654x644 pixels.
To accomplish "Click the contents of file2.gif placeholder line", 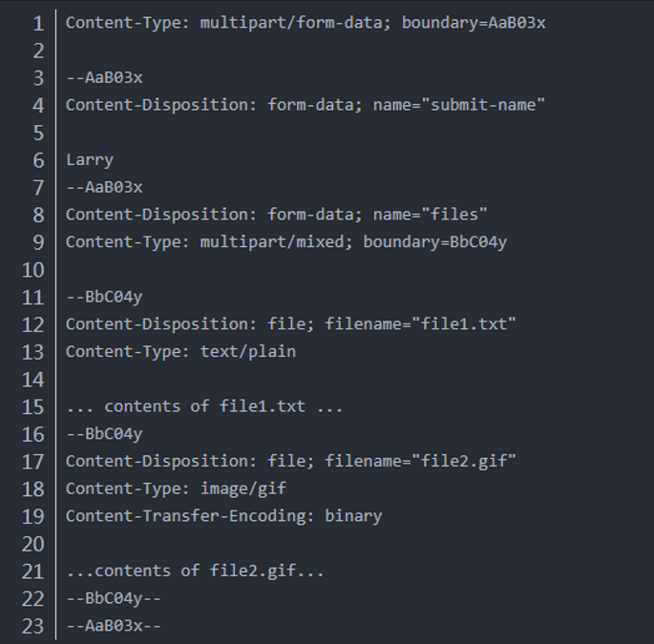I will click(x=195, y=571).
